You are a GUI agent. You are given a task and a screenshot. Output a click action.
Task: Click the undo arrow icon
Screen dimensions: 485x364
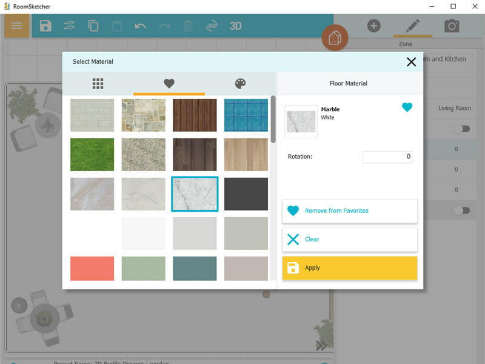(141, 25)
